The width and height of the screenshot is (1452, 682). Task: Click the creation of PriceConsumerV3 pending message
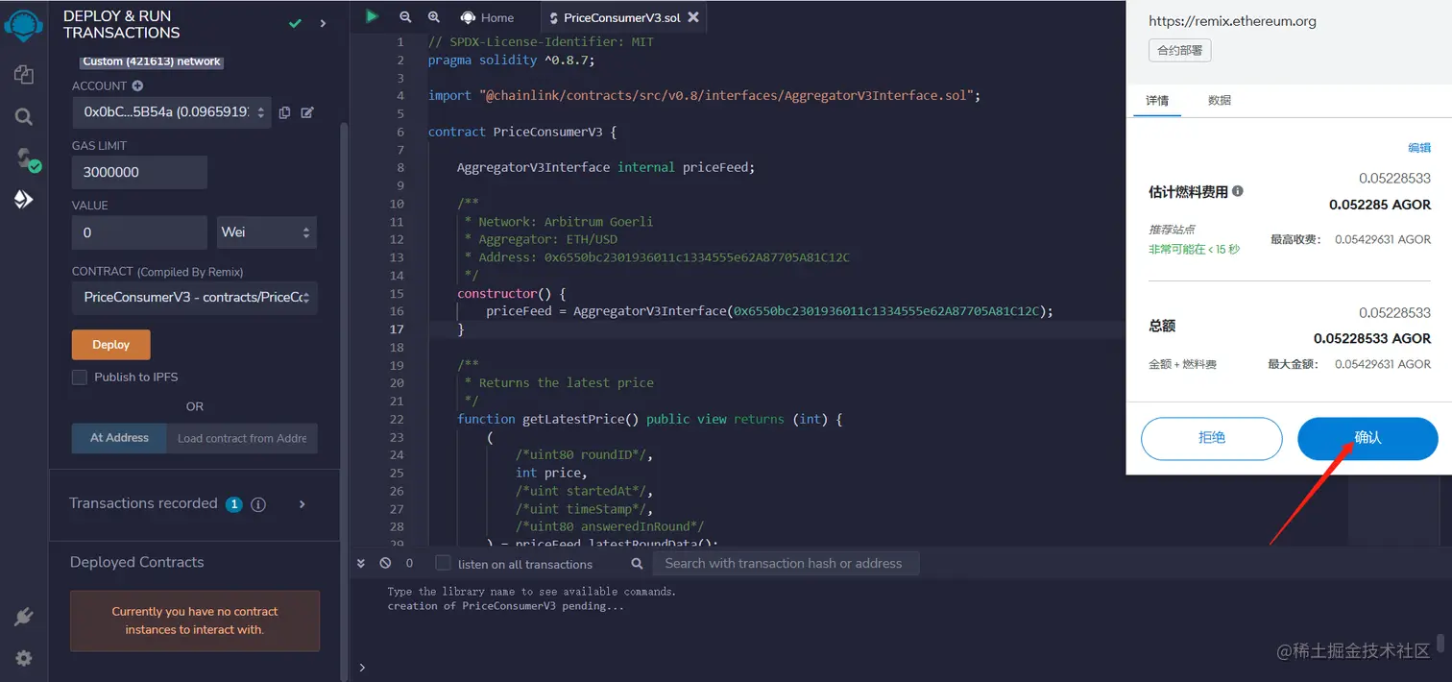click(505, 606)
